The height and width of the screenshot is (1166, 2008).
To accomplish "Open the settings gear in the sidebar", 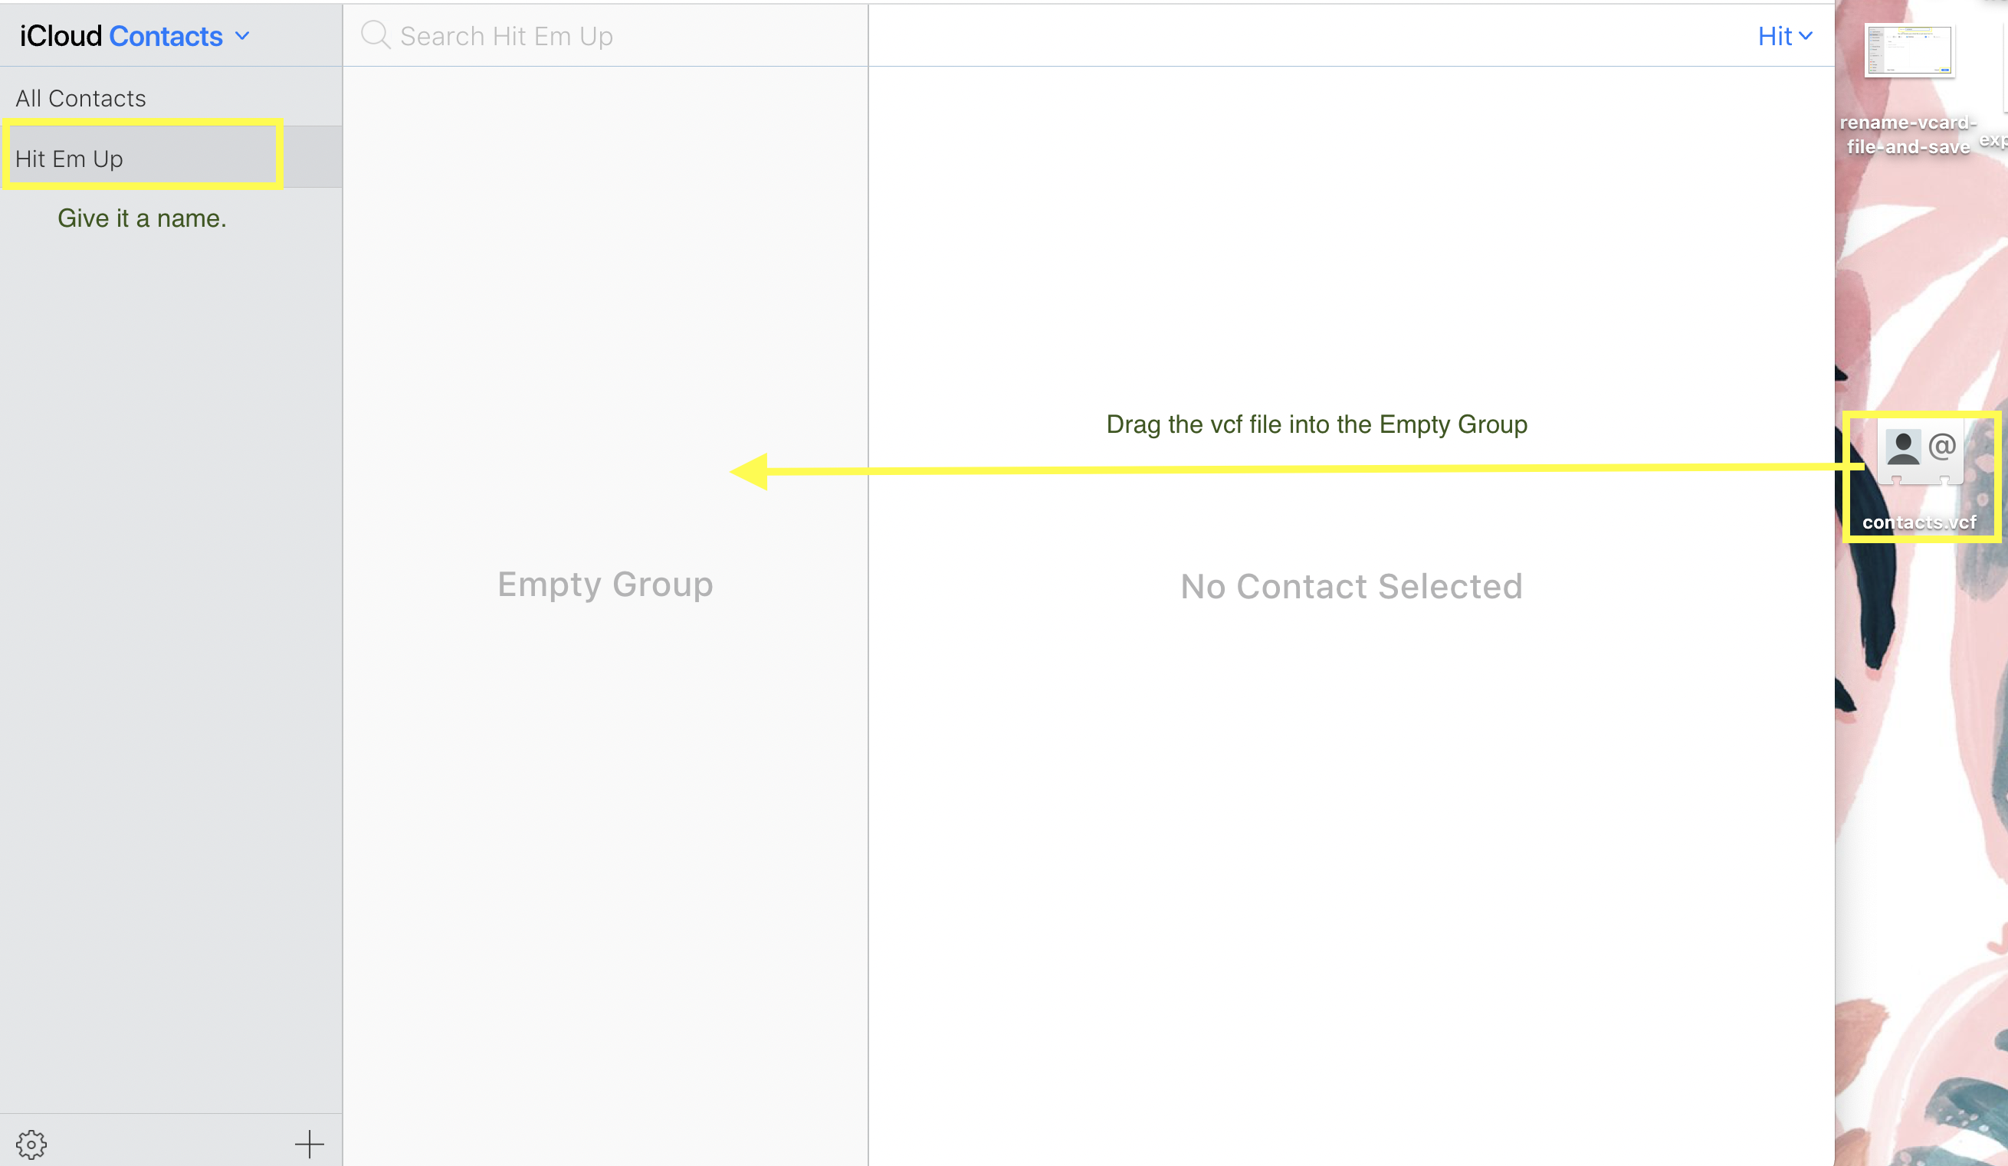I will click(32, 1145).
